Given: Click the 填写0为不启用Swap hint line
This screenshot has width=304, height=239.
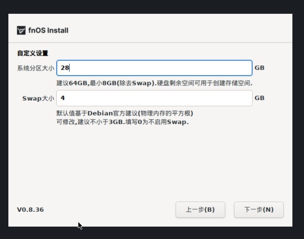Looking at the screenshot, I should (x=123, y=122).
